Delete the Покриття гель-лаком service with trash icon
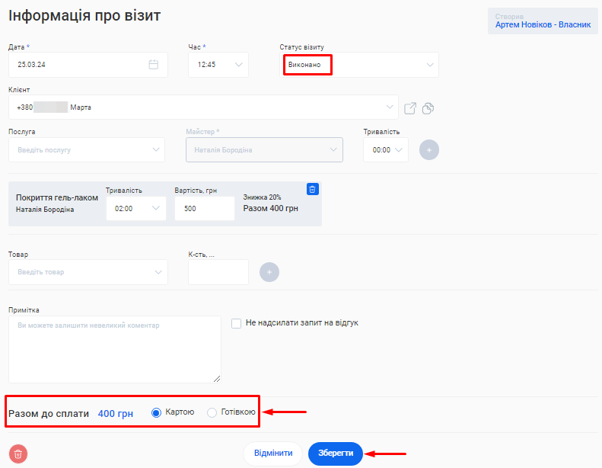 coord(312,189)
